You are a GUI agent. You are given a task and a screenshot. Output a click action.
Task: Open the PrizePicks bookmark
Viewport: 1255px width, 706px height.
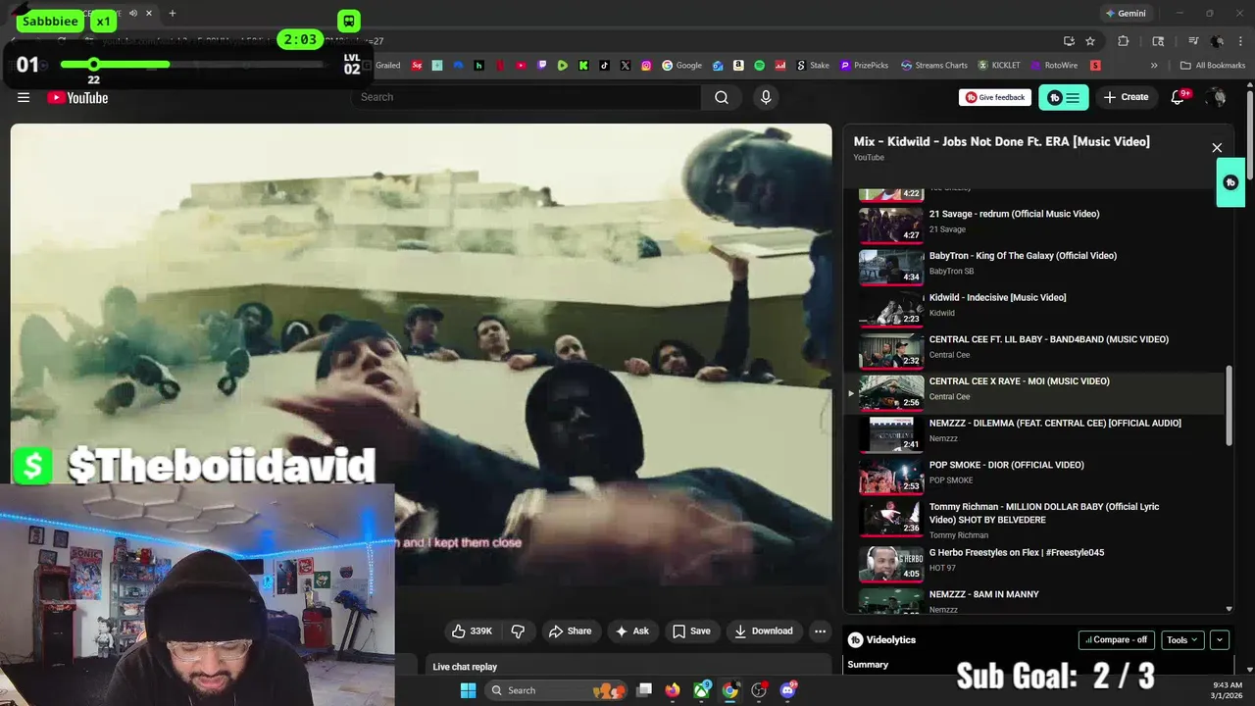click(863, 66)
